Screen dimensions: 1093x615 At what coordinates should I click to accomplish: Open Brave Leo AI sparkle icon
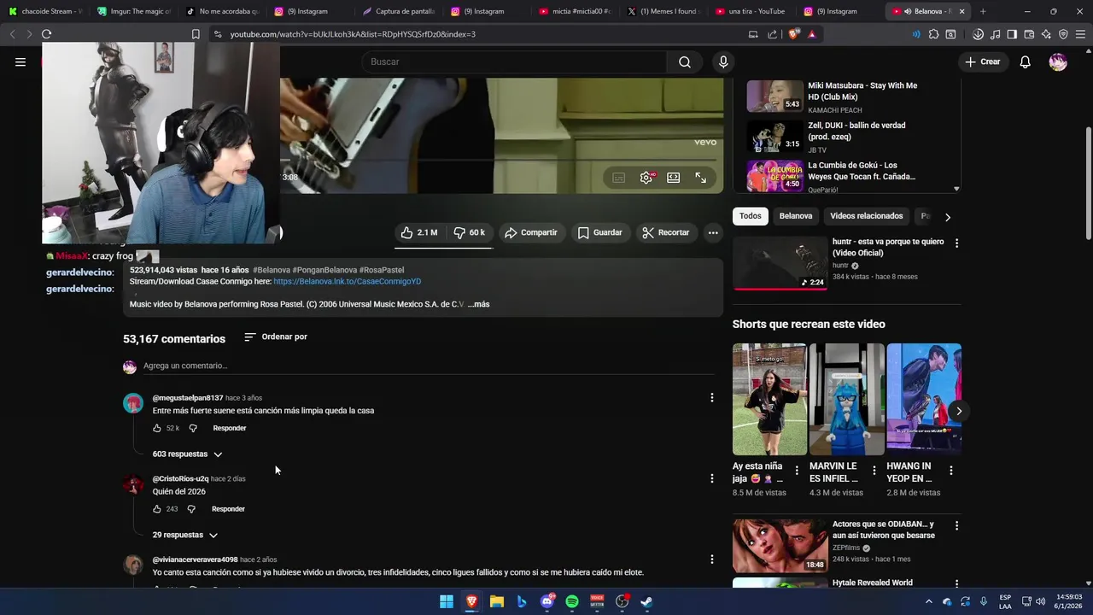coord(1046,34)
